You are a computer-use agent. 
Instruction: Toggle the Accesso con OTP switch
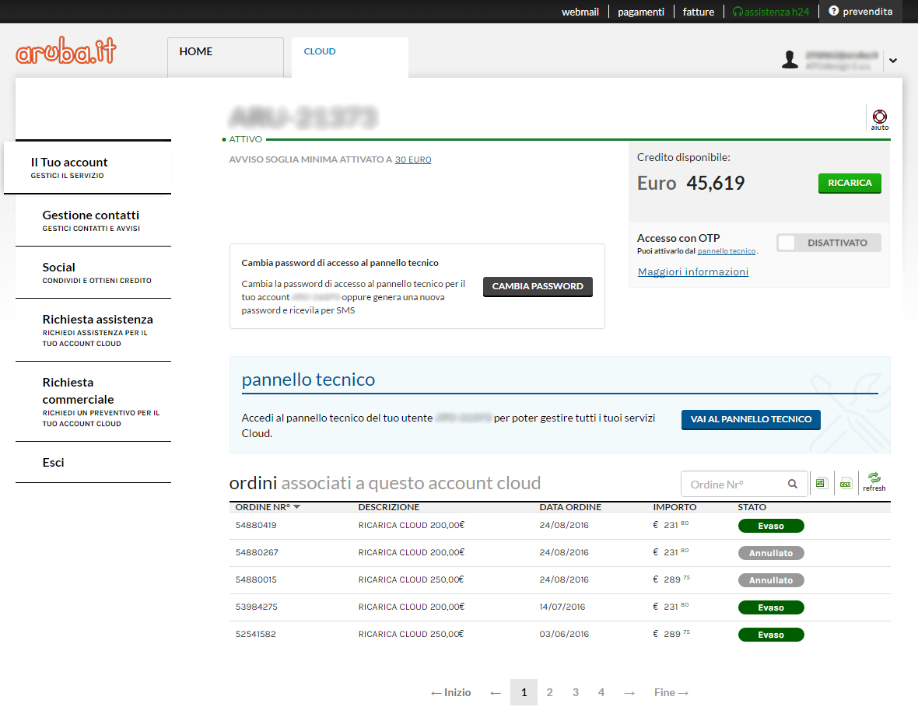tap(829, 243)
